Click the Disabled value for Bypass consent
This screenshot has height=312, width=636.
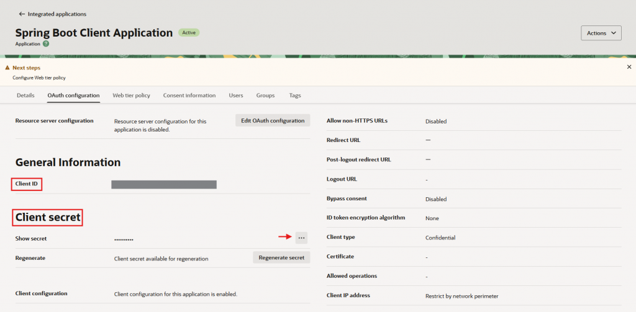tap(436, 199)
